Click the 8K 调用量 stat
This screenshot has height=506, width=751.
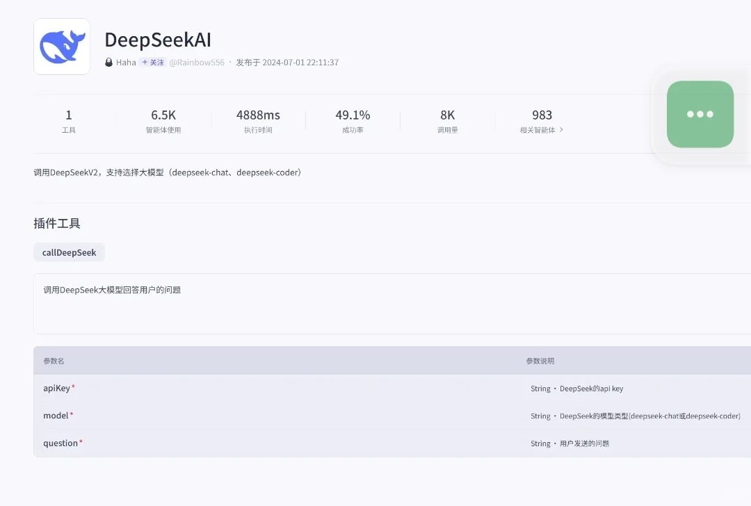point(447,121)
